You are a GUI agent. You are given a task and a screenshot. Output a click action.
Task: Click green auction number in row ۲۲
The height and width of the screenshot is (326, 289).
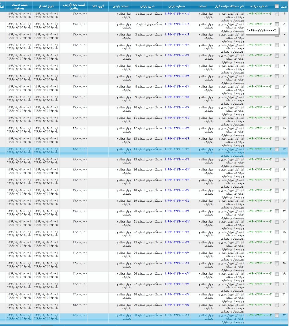click(259, 201)
